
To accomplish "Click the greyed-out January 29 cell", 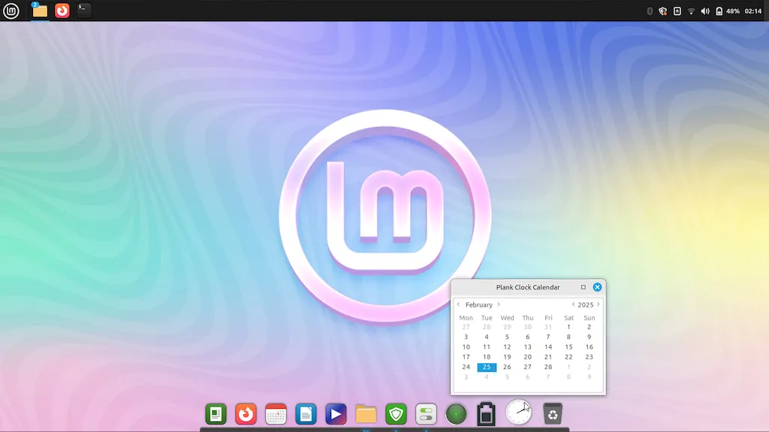I will tap(507, 327).
